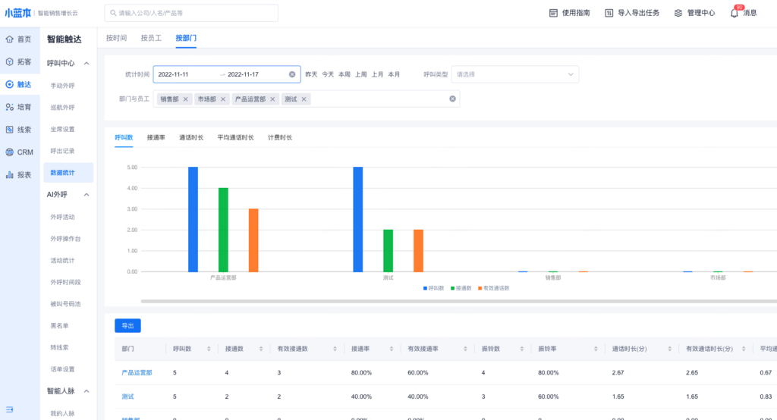Image resolution: width=777 pixels, height=420 pixels.
Task: Switch to the 按时间 tab
Action: pos(116,38)
